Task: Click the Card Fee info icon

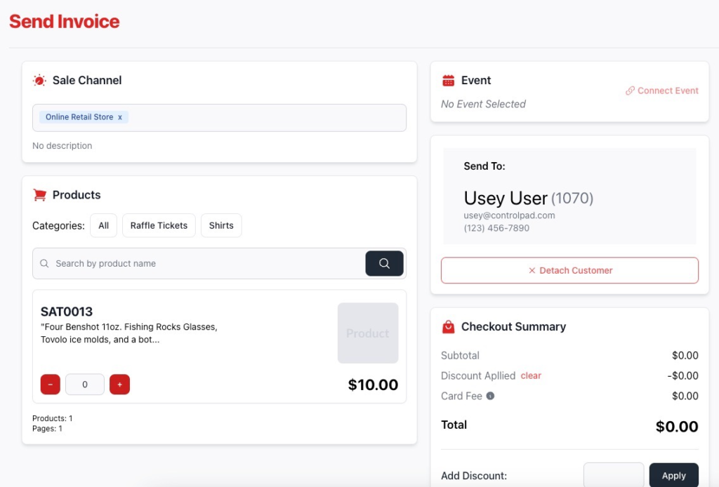Action: [490, 396]
